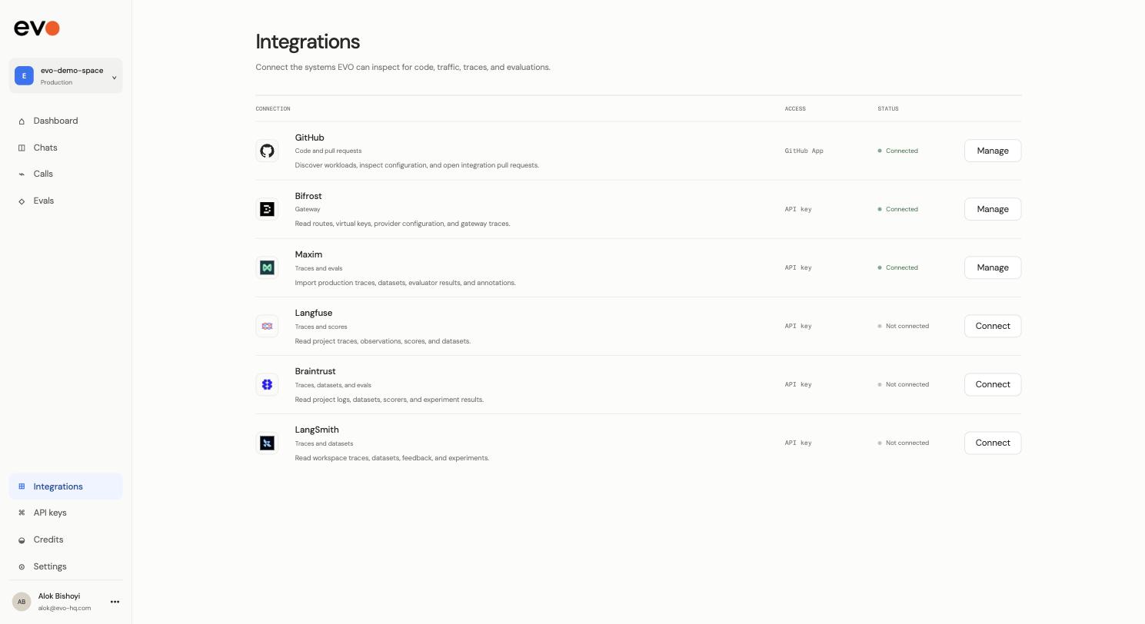Manage the GitHub integration
Image resolution: width=1145 pixels, height=624 pixels.
(x=993, y=151)
